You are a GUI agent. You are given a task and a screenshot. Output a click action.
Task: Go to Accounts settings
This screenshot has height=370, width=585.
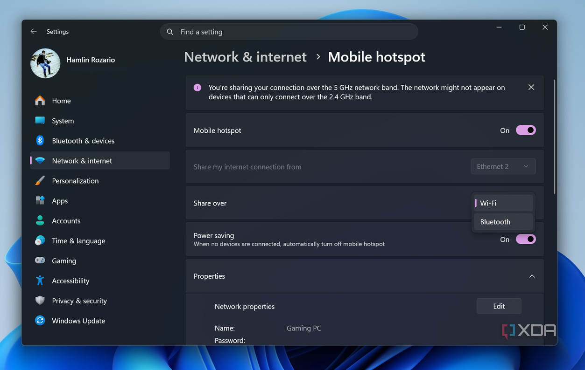pyautogui.click(x=100, y=221)
